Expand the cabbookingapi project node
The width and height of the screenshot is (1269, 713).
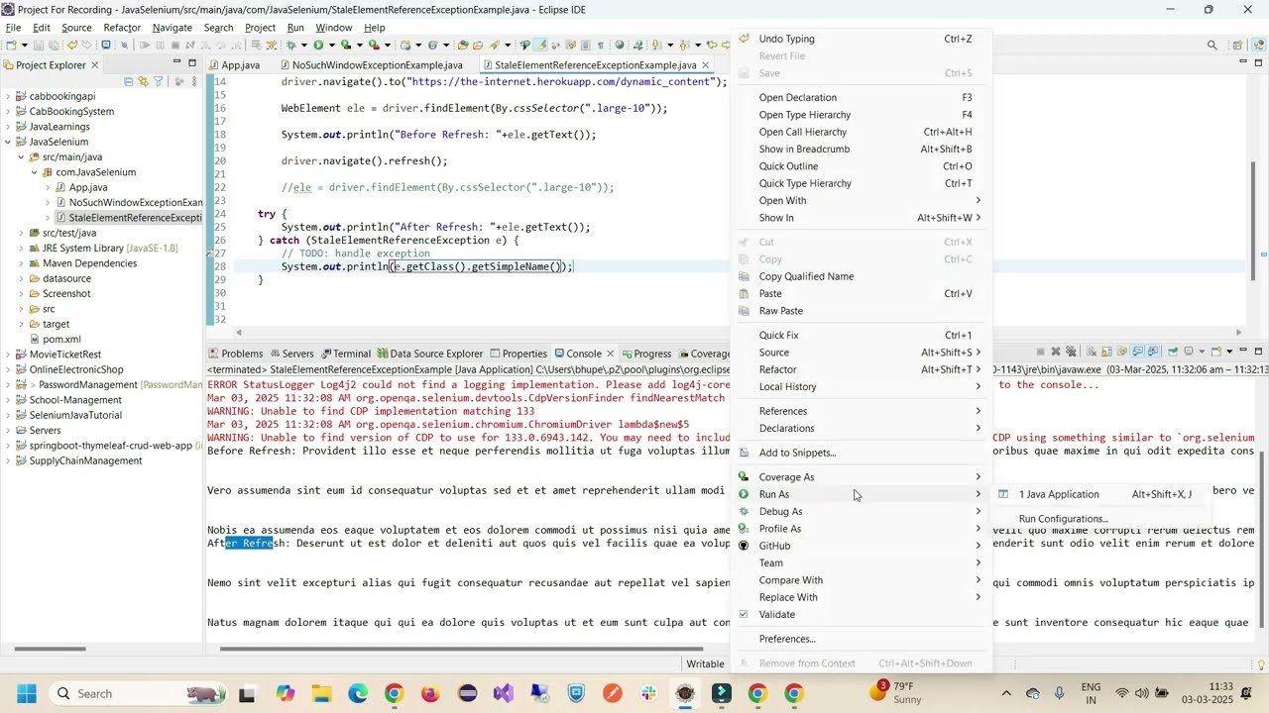(9, 96)
